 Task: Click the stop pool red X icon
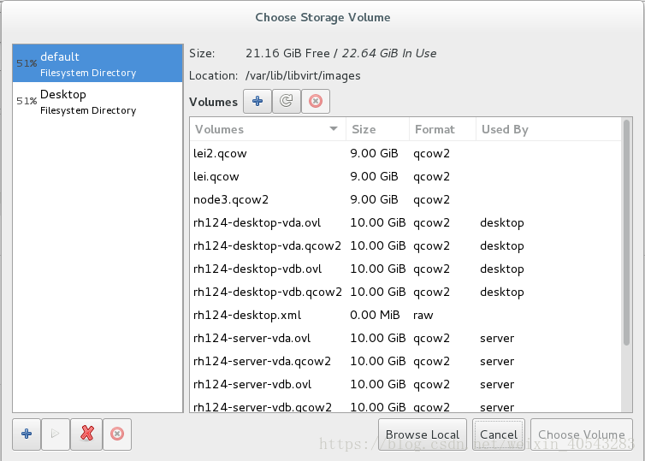[86, 434]
